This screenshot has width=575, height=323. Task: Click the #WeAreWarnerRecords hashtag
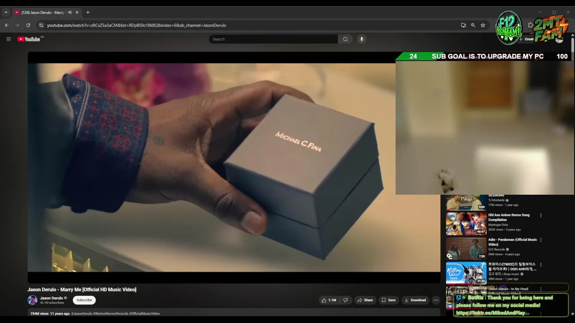pos(111,314)
